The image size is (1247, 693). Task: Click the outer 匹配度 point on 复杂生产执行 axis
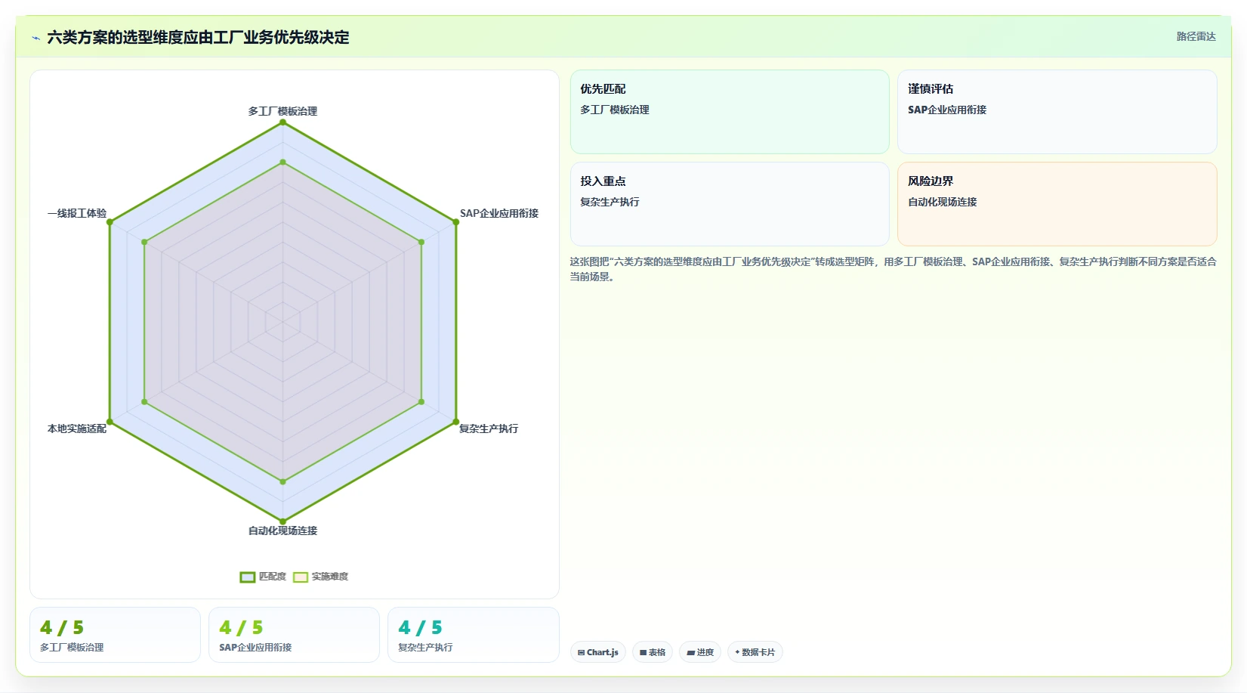coord(455,422)
